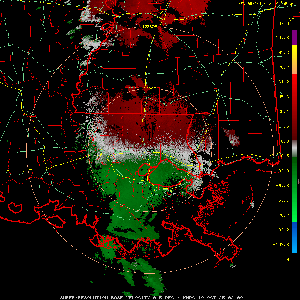Click the -78.7 legend value
The height and width of the screenshot is (300, 300).
click(282, 215)
